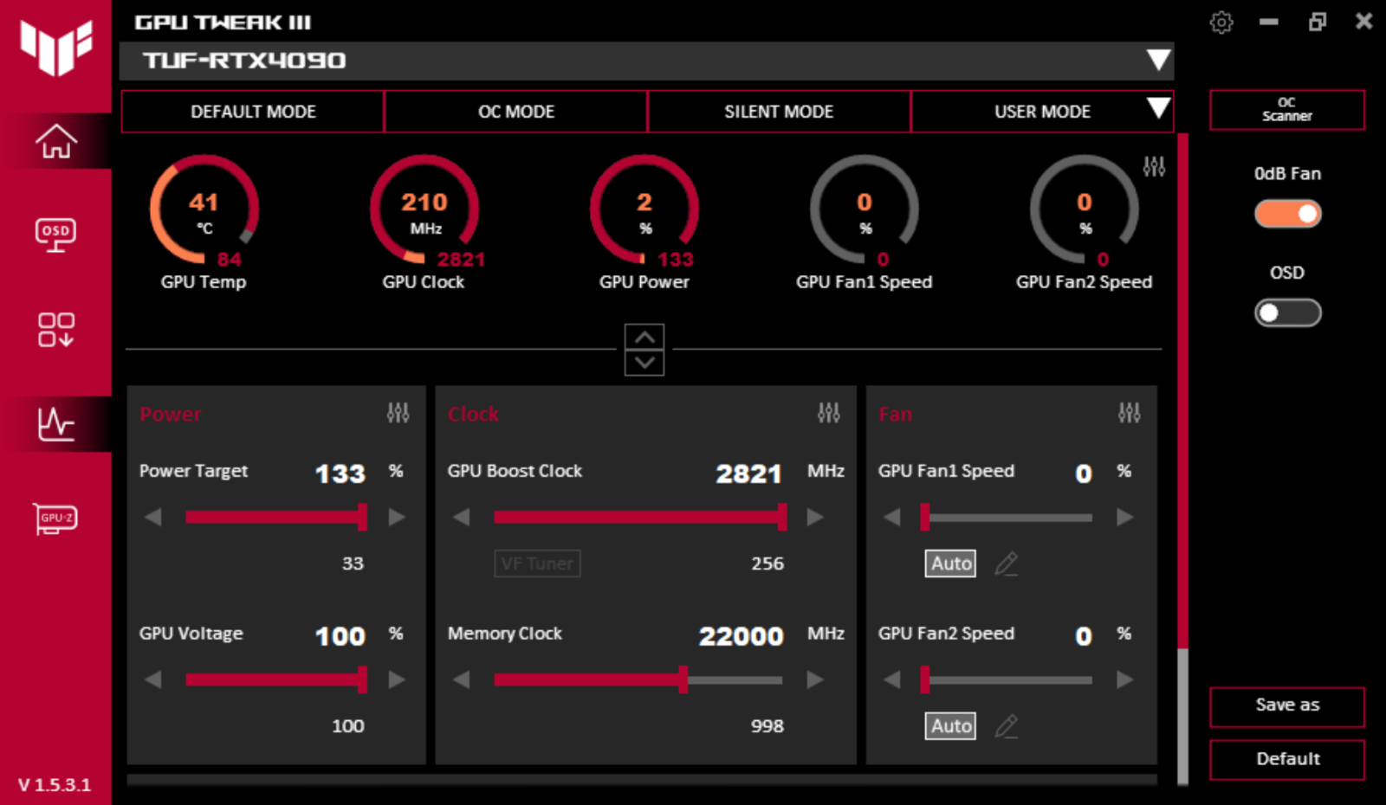Open Clock panel settings sliders icon
The width and height of the screenshot is (1386, 805).
pyautogui.click(x=828, y=413)
